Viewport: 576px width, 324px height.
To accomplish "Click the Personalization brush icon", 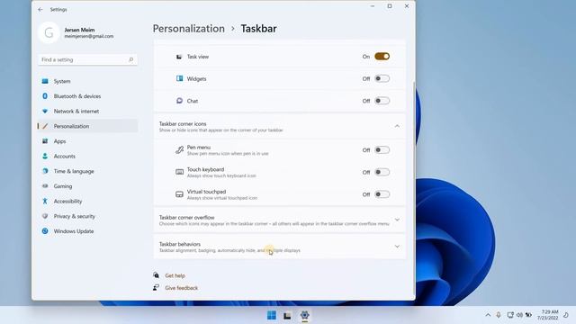I will tap(45, 126).
